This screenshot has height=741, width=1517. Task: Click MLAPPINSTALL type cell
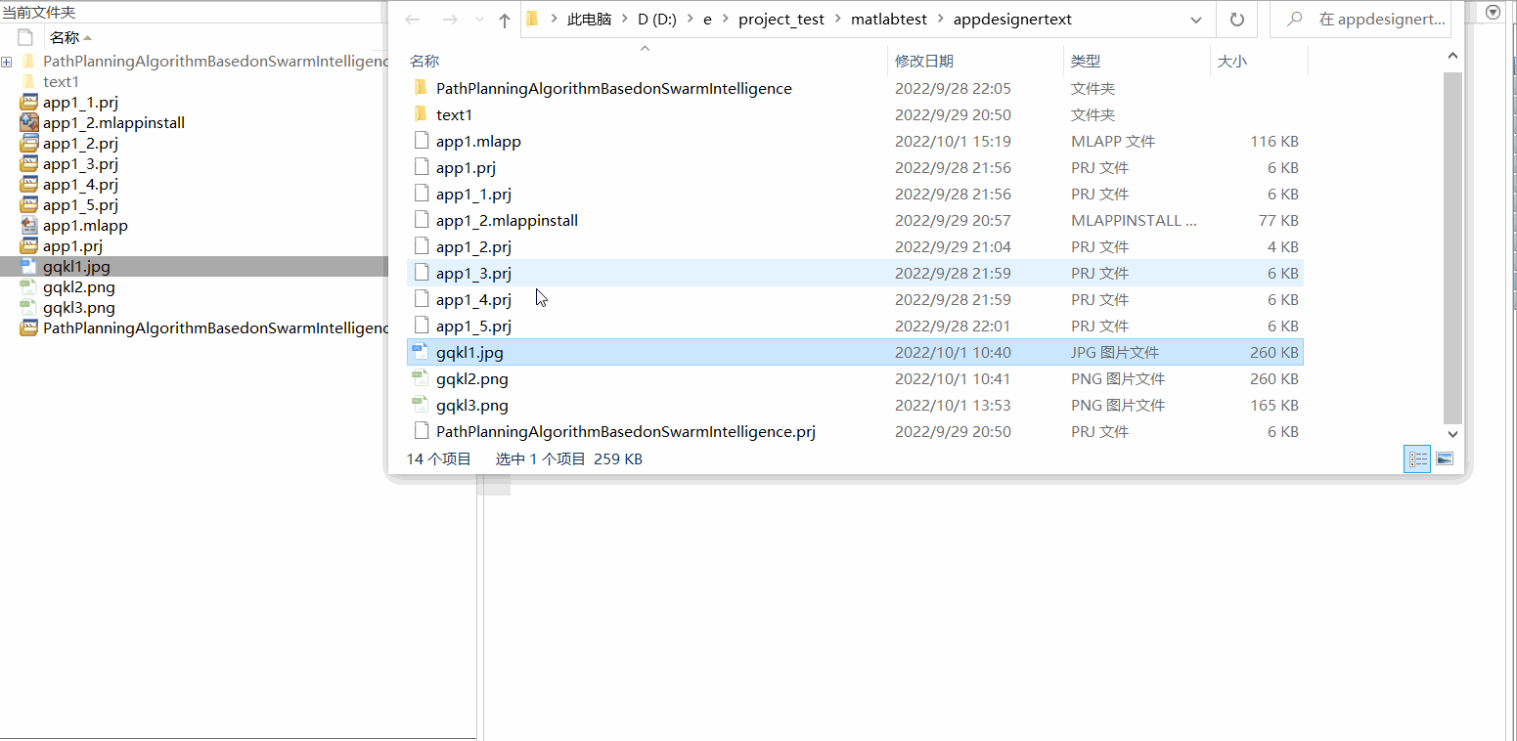[1134, 220]
